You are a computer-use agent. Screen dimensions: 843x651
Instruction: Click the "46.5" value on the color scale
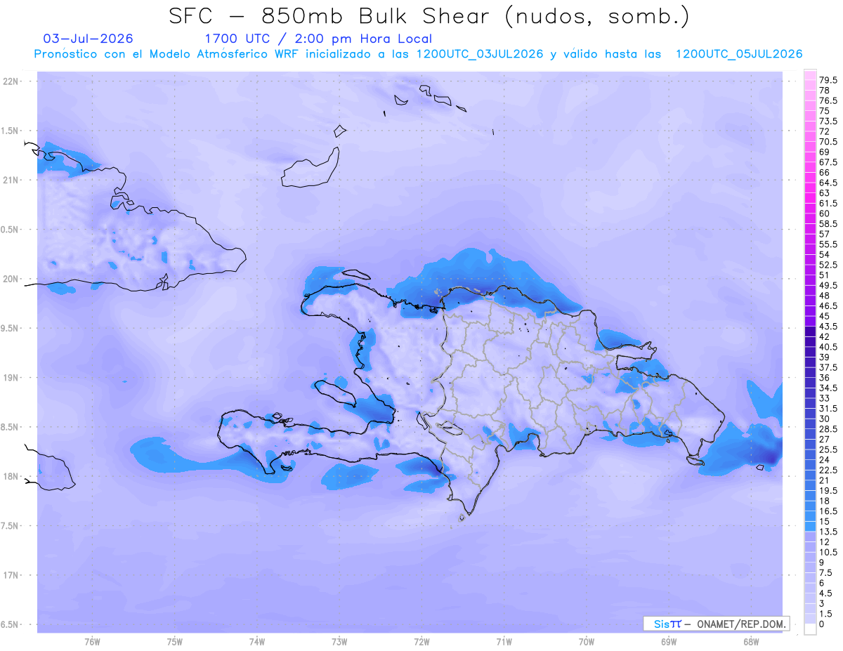click(828, 306)
